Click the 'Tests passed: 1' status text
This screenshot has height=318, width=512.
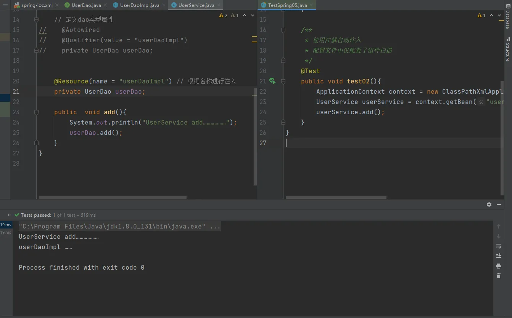click(38, 215)
